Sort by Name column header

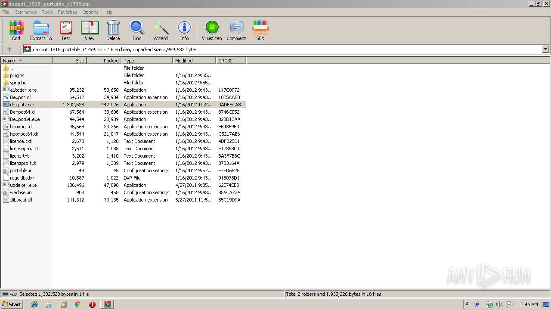pyautogui.click(x=26, y=61)
